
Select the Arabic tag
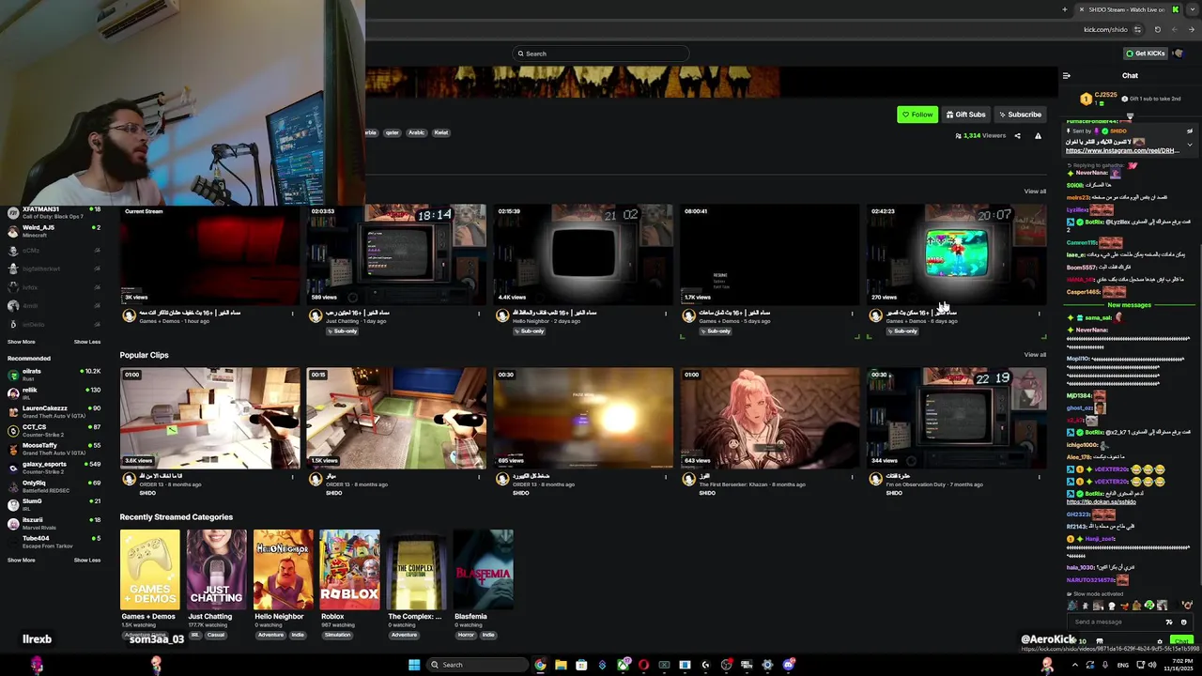(x=417, y=132)
